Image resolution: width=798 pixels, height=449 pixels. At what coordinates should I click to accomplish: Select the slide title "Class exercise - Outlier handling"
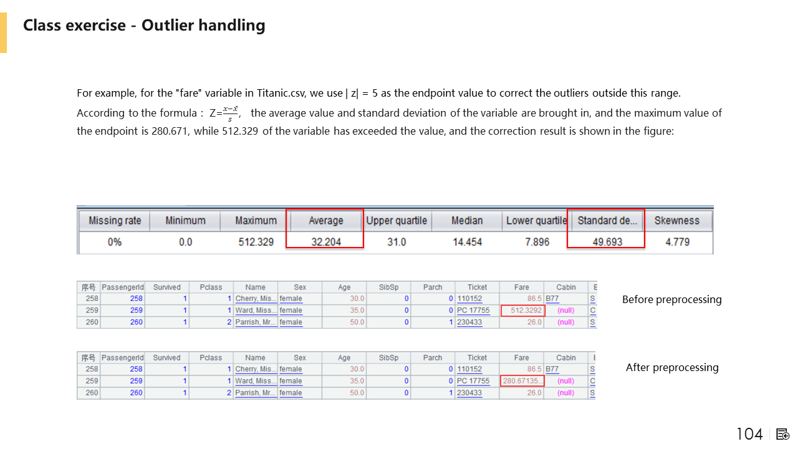144,26
